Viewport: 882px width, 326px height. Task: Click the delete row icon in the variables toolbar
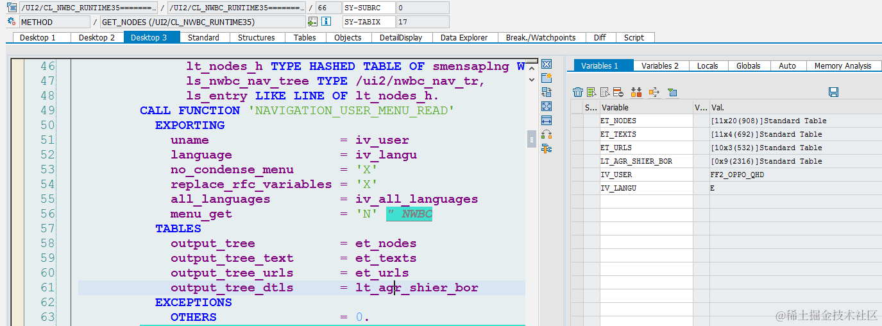tap(618, 92)
